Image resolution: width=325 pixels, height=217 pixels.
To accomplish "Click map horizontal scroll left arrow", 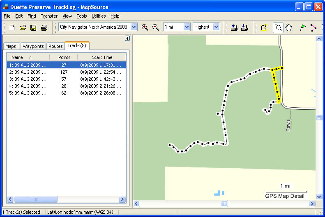I will [136, 204].
